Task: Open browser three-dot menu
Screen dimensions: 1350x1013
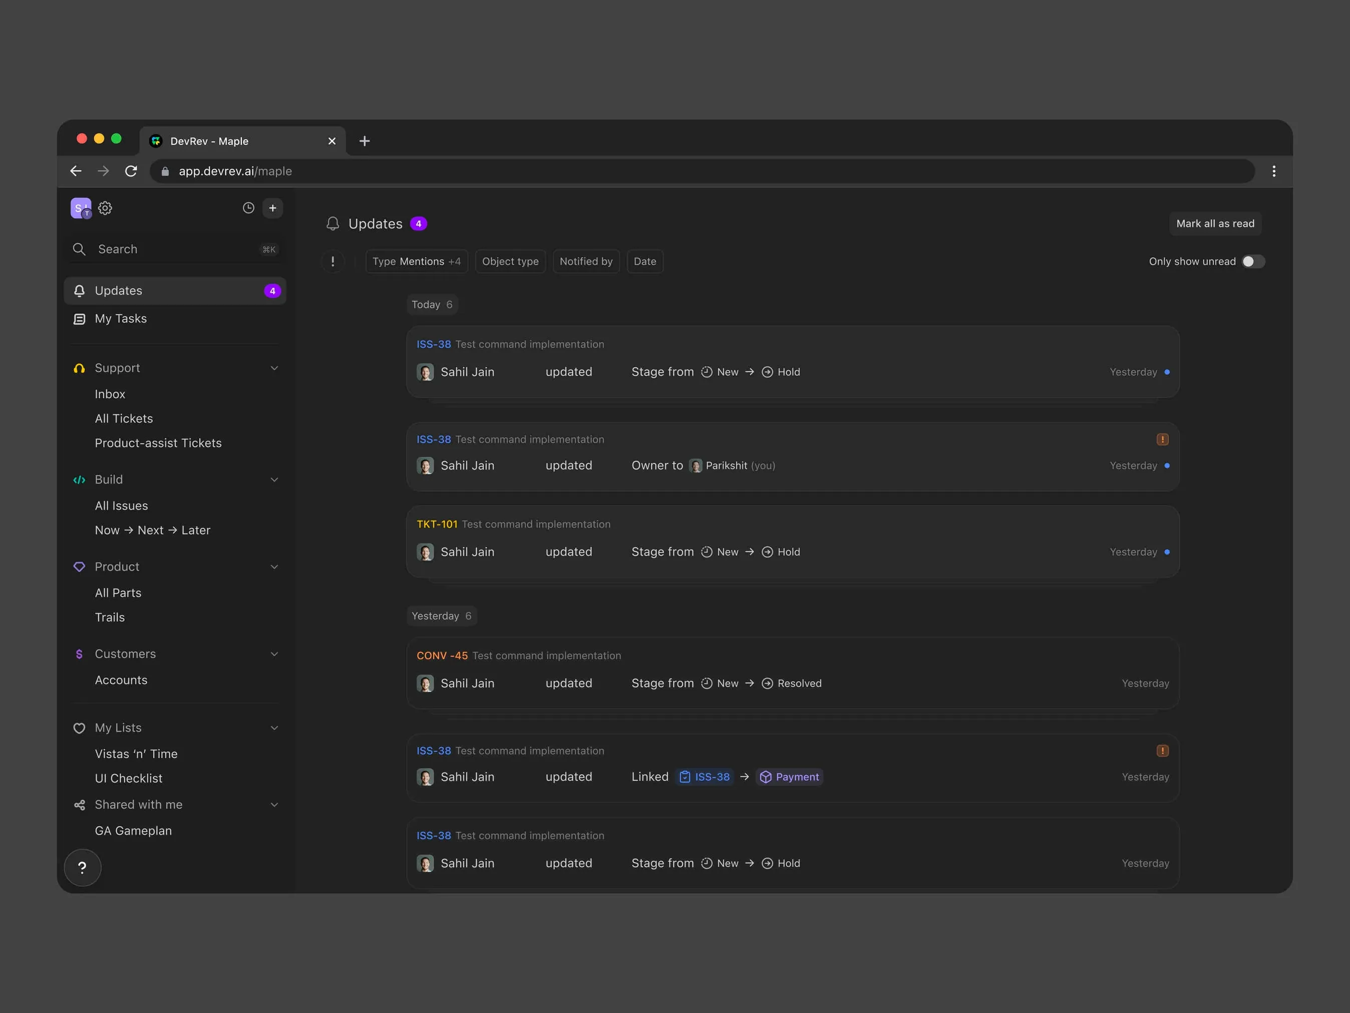Action: (x=1274, y=171)
